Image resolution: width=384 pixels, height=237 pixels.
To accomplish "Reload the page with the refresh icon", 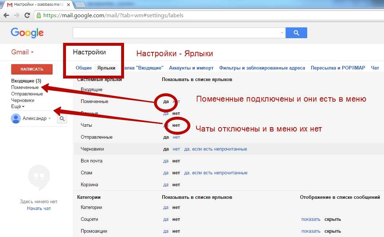I will click(x=27, y=15).
